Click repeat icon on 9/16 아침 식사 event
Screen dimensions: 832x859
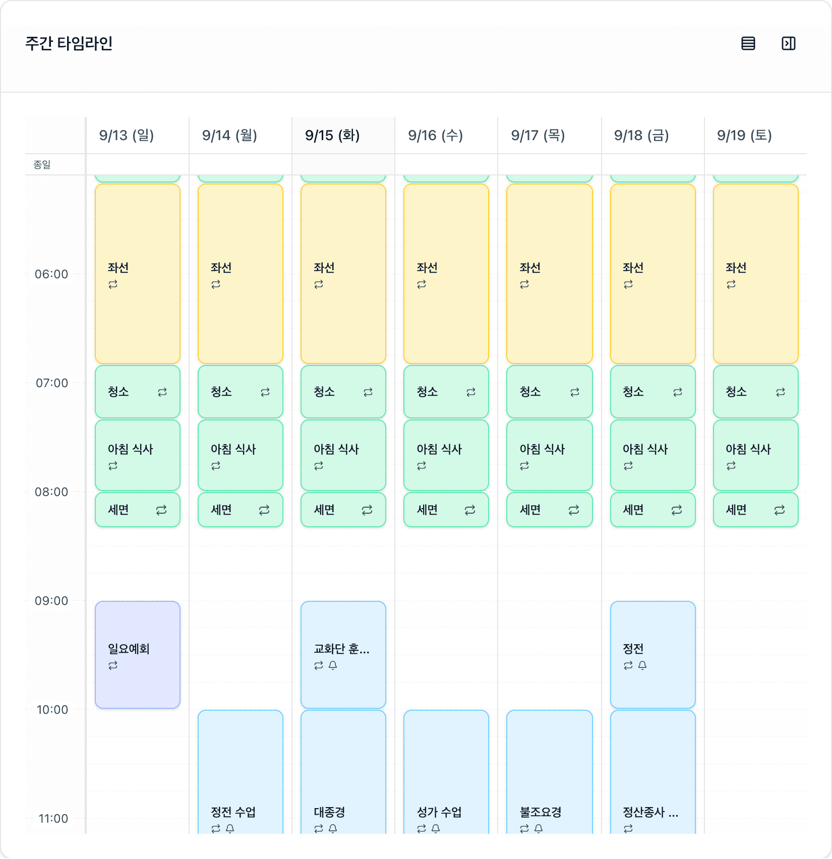(x=422, y=466)
